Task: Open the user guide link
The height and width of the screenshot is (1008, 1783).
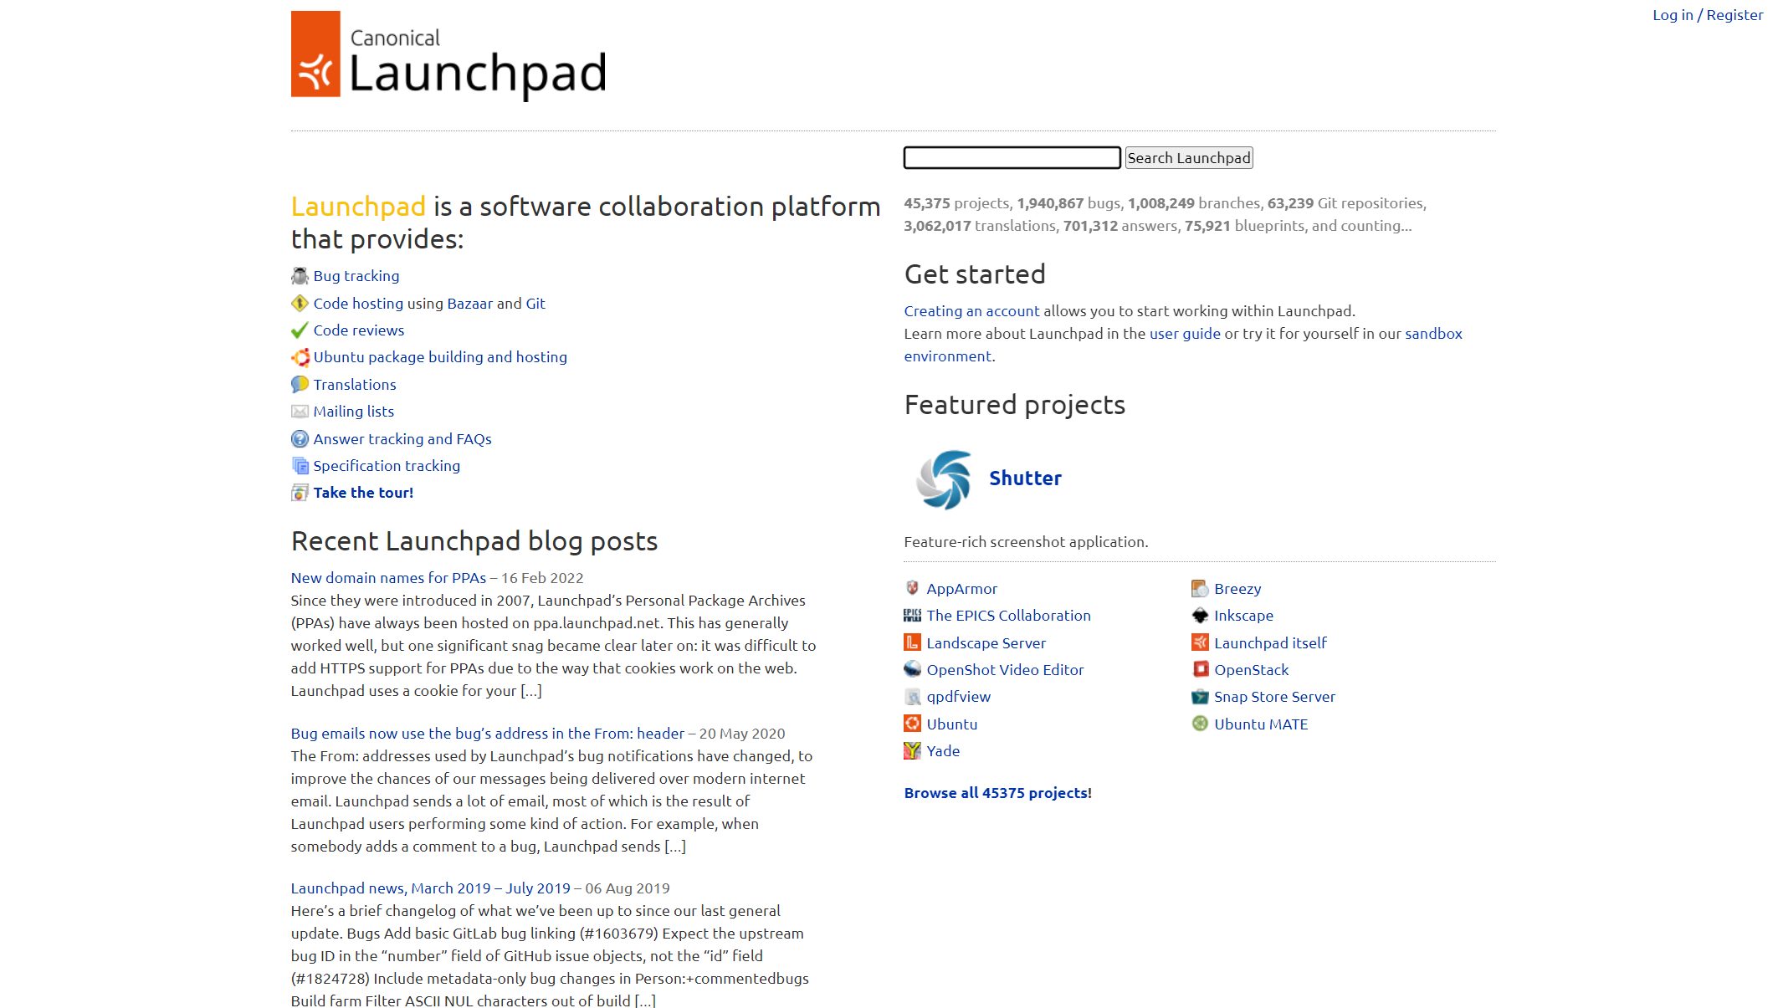Action: tap(1185, 333)
